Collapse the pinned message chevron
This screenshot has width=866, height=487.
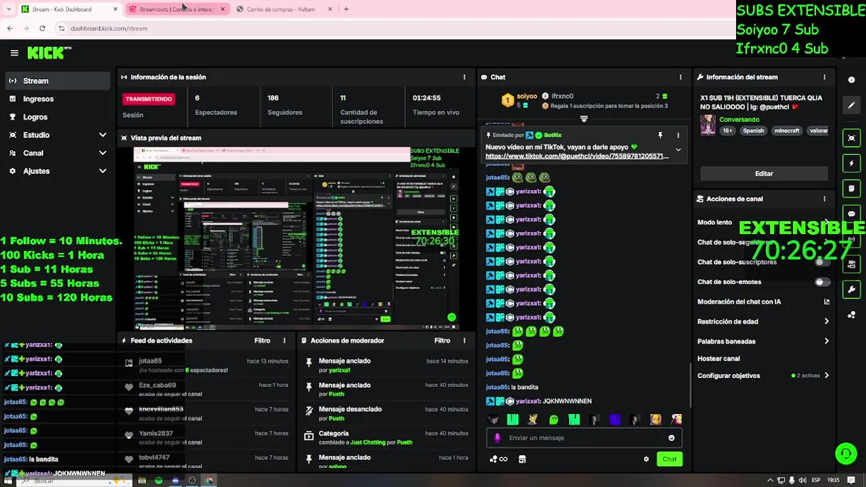[x=678, y=150]
